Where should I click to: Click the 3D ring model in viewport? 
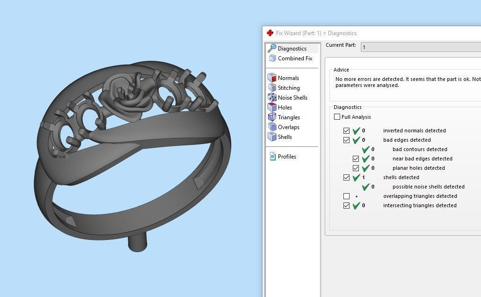click(x=132, y=156)
